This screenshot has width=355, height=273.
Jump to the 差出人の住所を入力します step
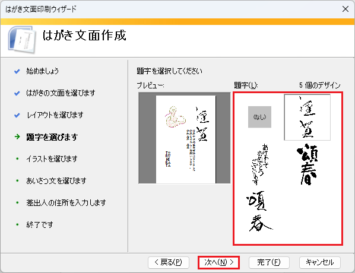66,202
